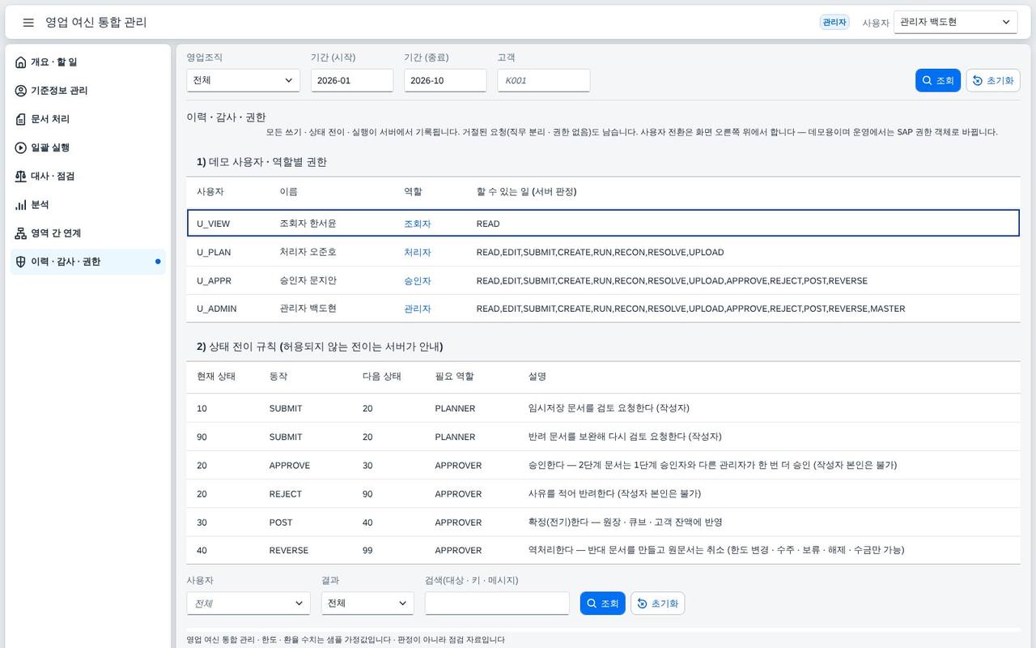Viewport: 1036px width, 648px height.
Task: Select the U_ADMIN user cell
Action: (217, 309)
